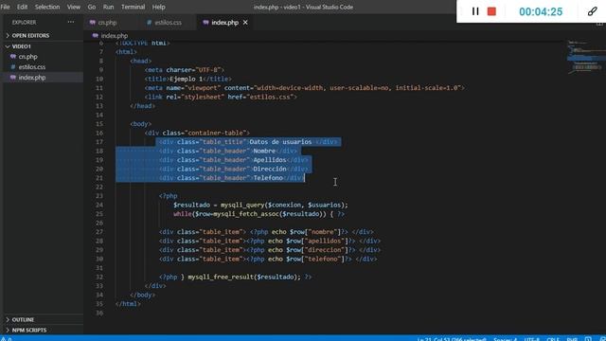The image size is (606, 341).
Task: Click the $row["nombre"] echo expression
Action: [x=315, y=232]
